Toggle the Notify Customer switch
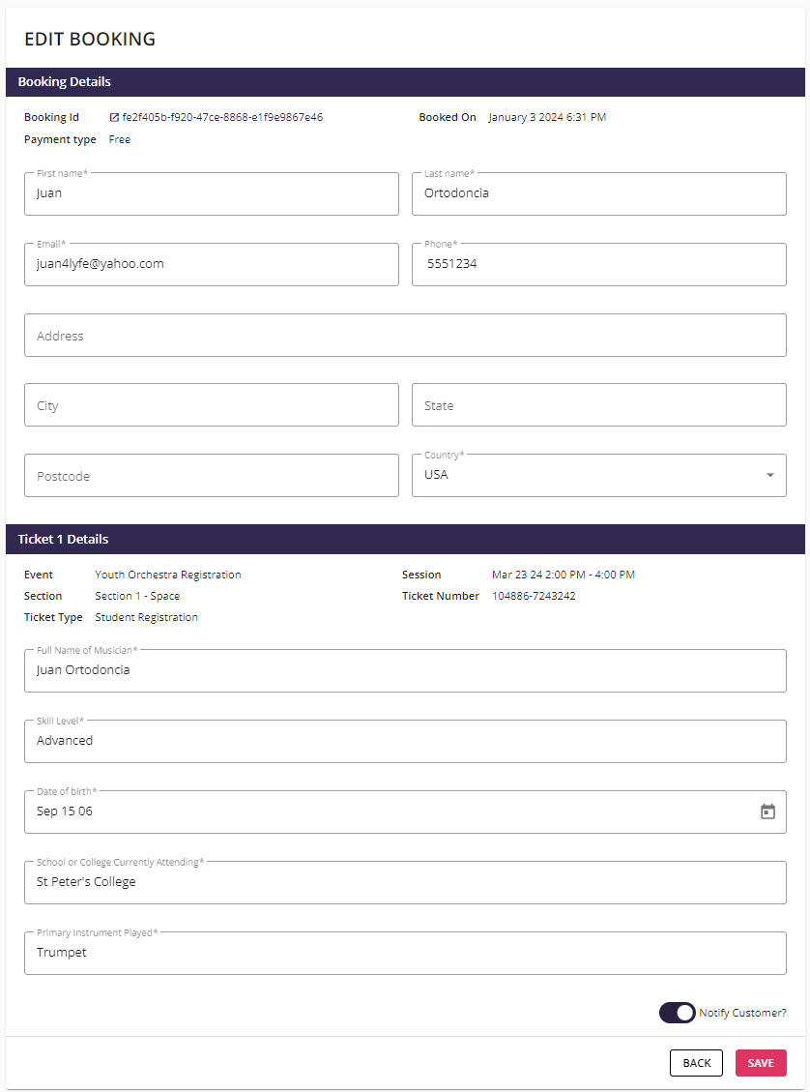The height and width of the screenshot is (1092, 810). (677, 1013)
